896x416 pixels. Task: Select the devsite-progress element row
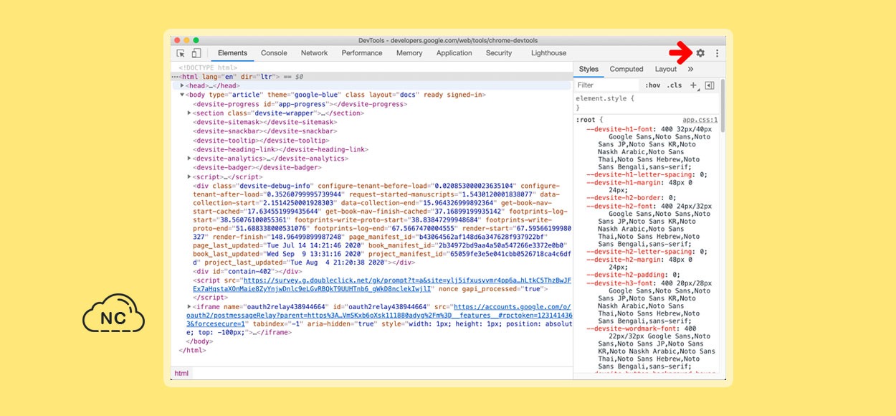[x=300, y=104]
